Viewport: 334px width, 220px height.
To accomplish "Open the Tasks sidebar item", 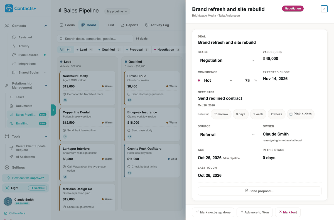I will [20, 97].
